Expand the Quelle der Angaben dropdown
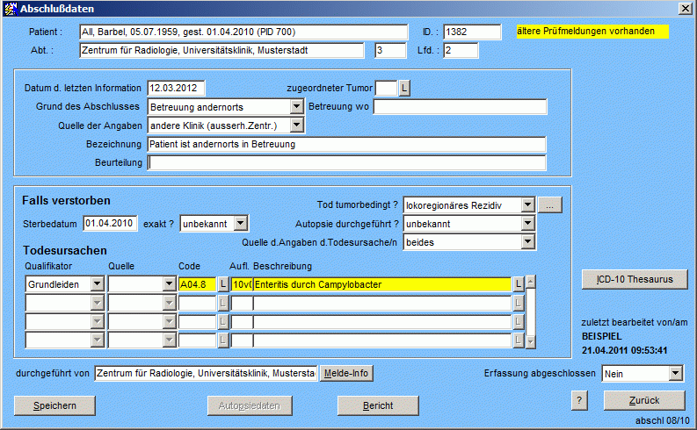 pyautogui.click(x=296, y=125)
